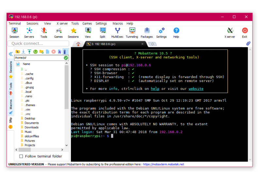Toggle the X server icon
This screenshot has width=261, height=180.
230,33
